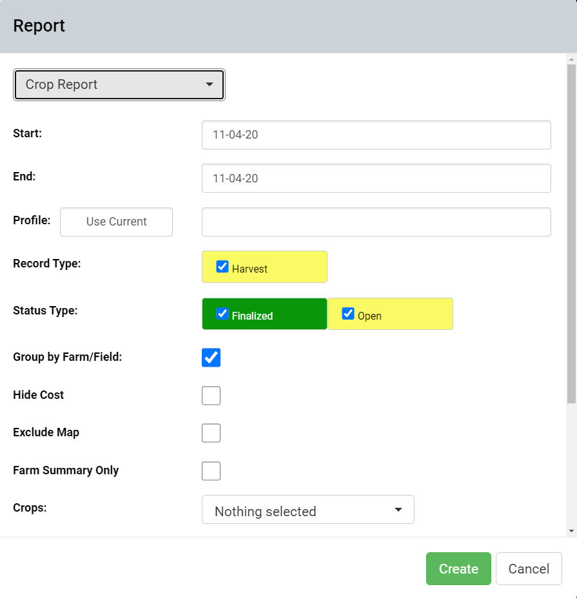This screenshot has width=577, height=598.
Task: Enable the Hide Cost checkbox
Action: [211, 396]
